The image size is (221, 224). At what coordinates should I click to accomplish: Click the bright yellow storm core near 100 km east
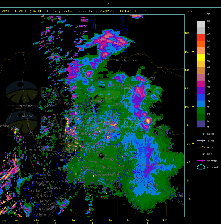point(148,121)
